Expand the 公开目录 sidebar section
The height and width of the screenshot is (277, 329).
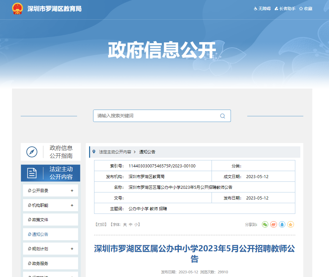coord(72,191)
